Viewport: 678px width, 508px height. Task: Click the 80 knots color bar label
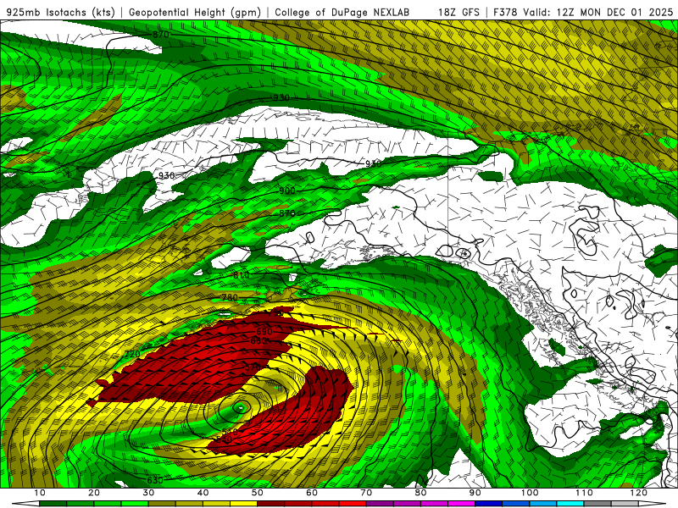(420, 493)
